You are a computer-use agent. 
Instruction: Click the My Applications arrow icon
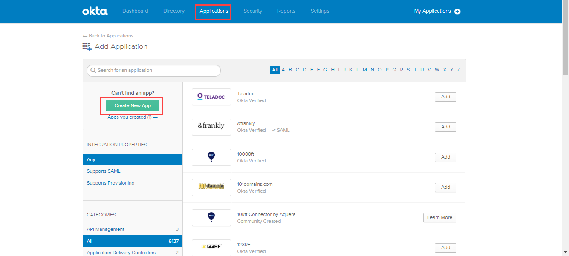point(457,11)
